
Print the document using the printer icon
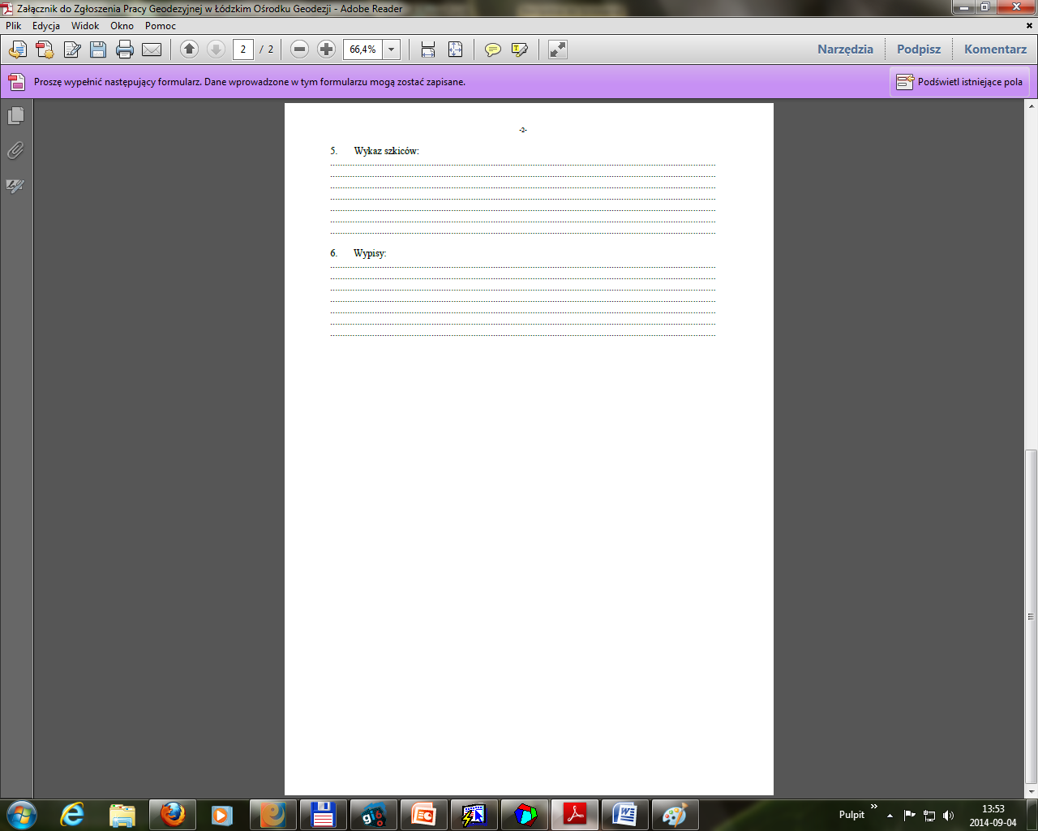(x=125, y=50)
